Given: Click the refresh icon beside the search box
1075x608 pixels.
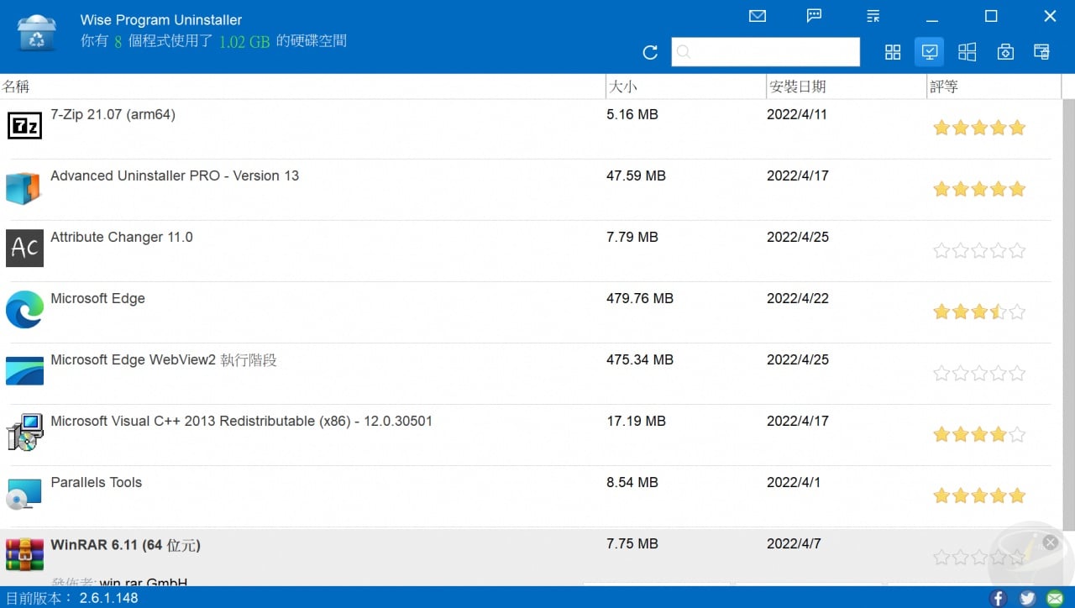Looking at the screenshot, I should 649,51.
